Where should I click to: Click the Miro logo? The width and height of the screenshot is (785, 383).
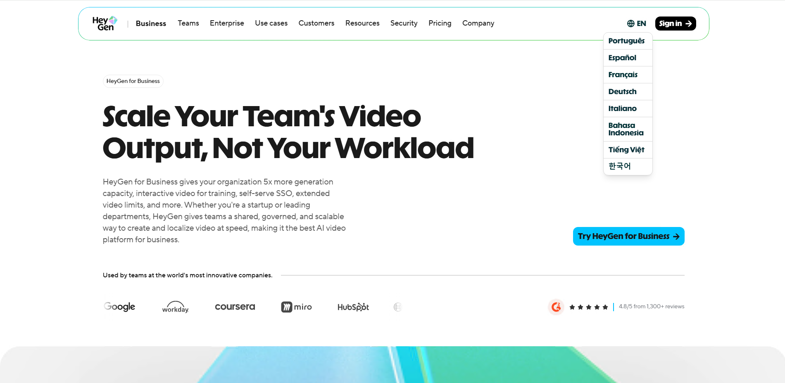(x=296, y=307)
